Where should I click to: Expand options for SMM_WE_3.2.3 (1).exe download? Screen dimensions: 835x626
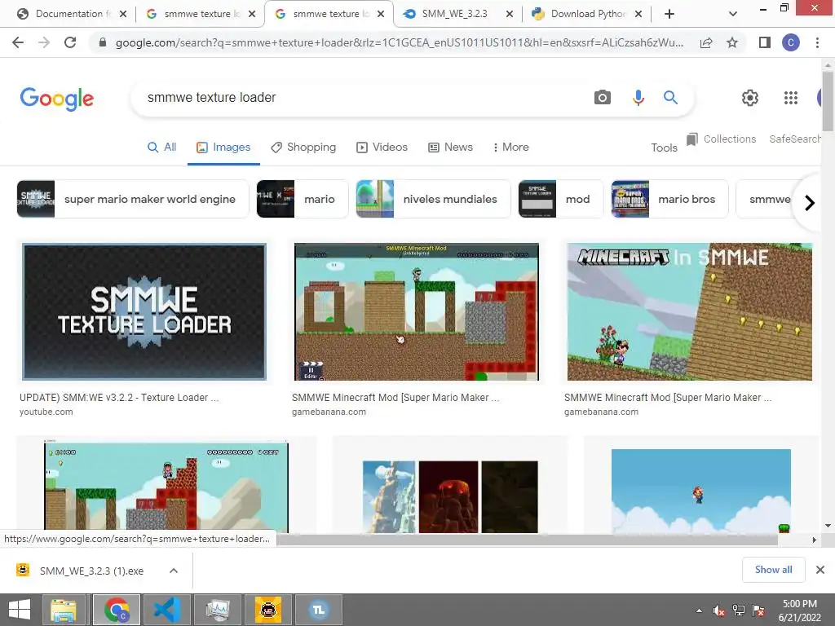pyautogui.click(x=174, y=571)
